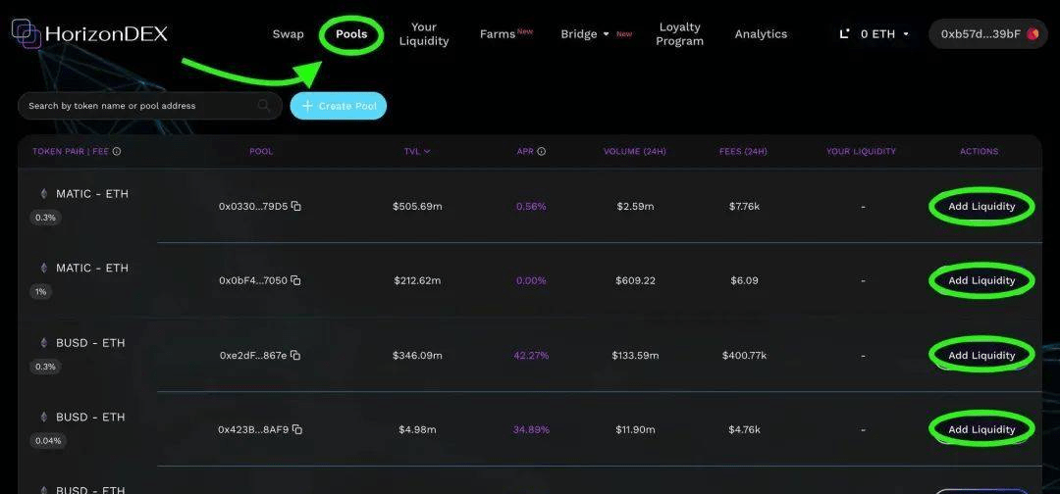Copy pool address 0xe2dF...867e
1060x494 pixels.
point(295,355)
